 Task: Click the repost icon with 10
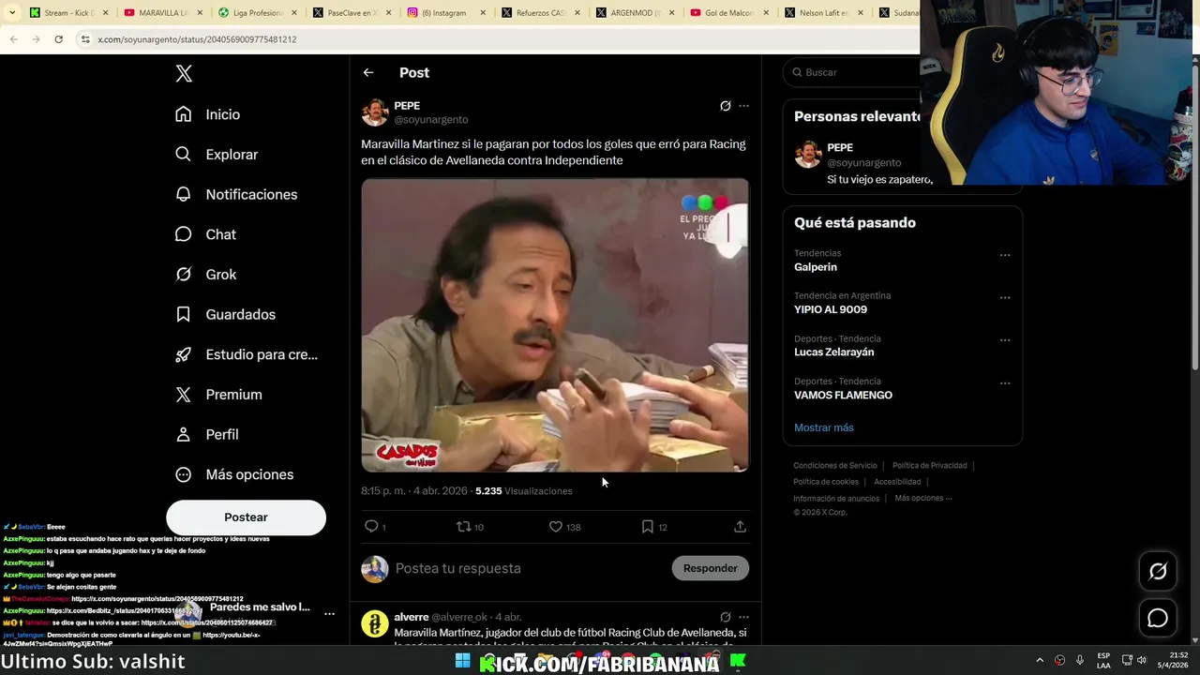(463, 527)
